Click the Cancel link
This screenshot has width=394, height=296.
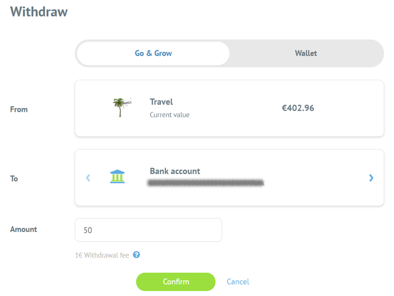(238, 281)
